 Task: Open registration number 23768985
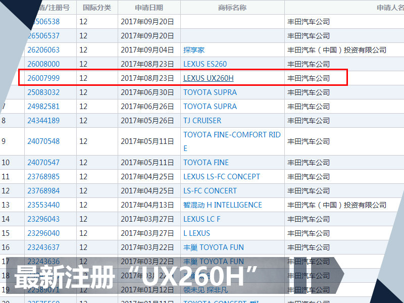click(x=43, y=177)
